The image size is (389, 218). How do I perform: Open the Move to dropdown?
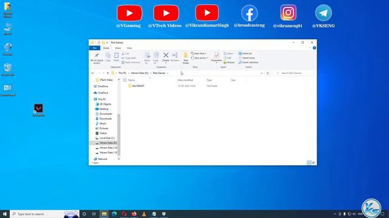coord(147,58)
